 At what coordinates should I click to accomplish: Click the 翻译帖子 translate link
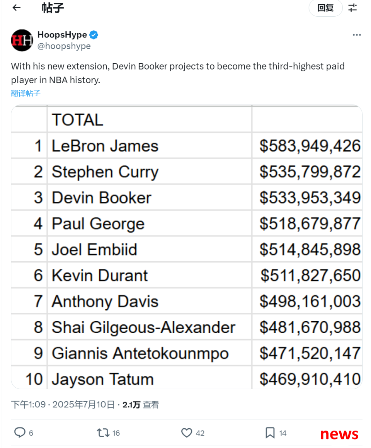coord(26,93)
